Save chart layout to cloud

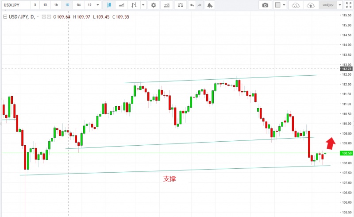311,5
